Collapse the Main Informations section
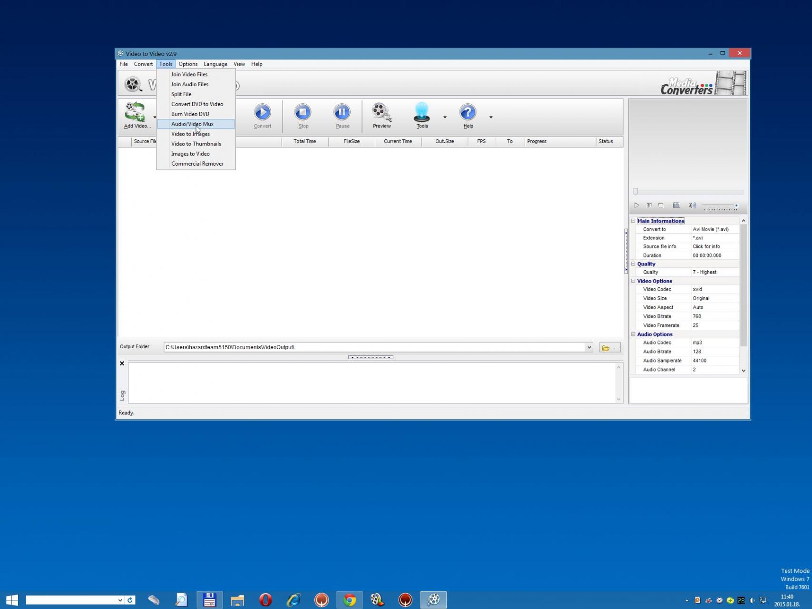812x609 pixels. (633, 221)
